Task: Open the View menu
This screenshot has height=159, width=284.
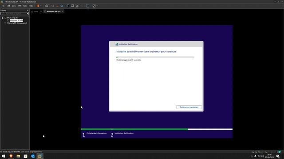Action: [14, 6]
